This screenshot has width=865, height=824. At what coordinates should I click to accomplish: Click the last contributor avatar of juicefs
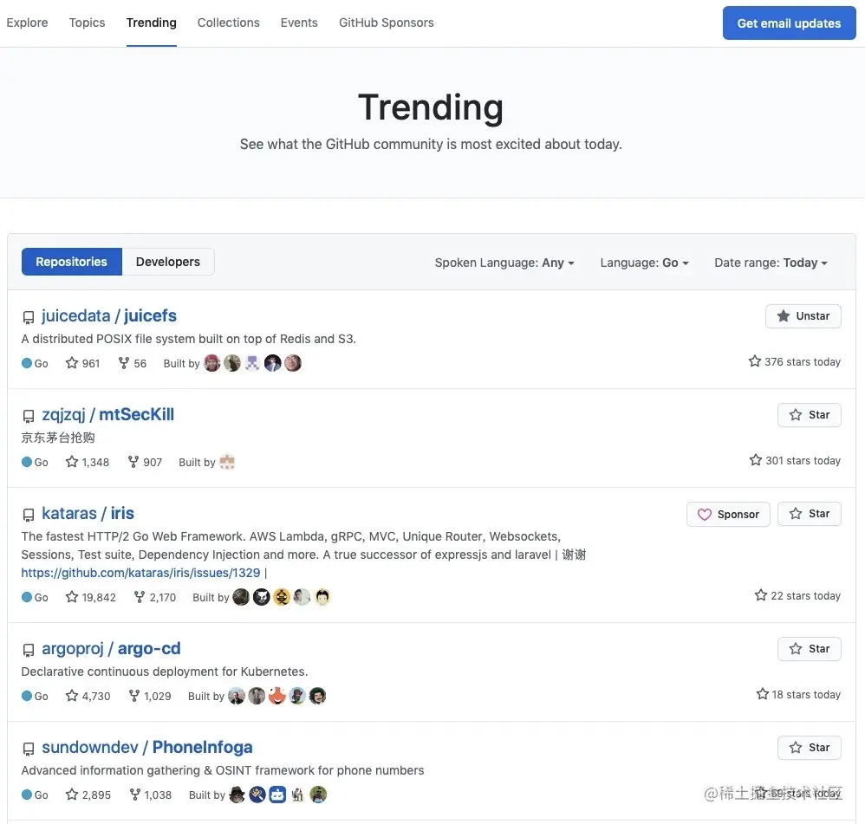pos(293,363)
